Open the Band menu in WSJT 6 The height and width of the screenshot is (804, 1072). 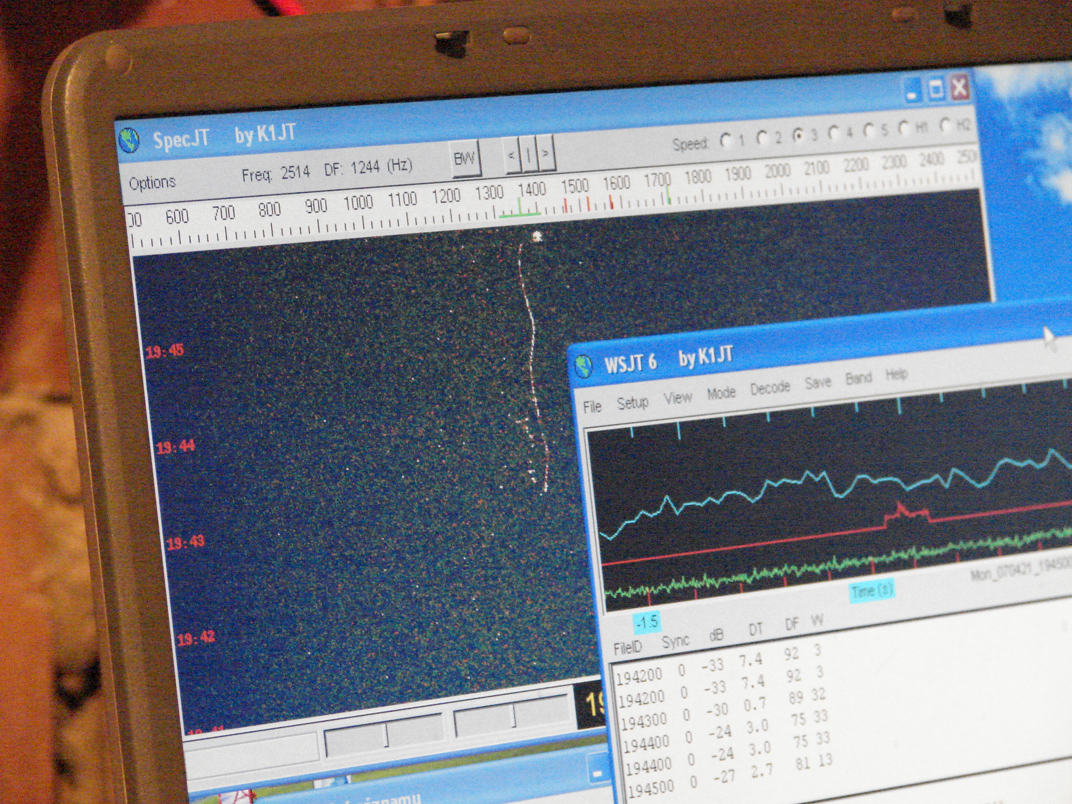[x=858, y=378]
